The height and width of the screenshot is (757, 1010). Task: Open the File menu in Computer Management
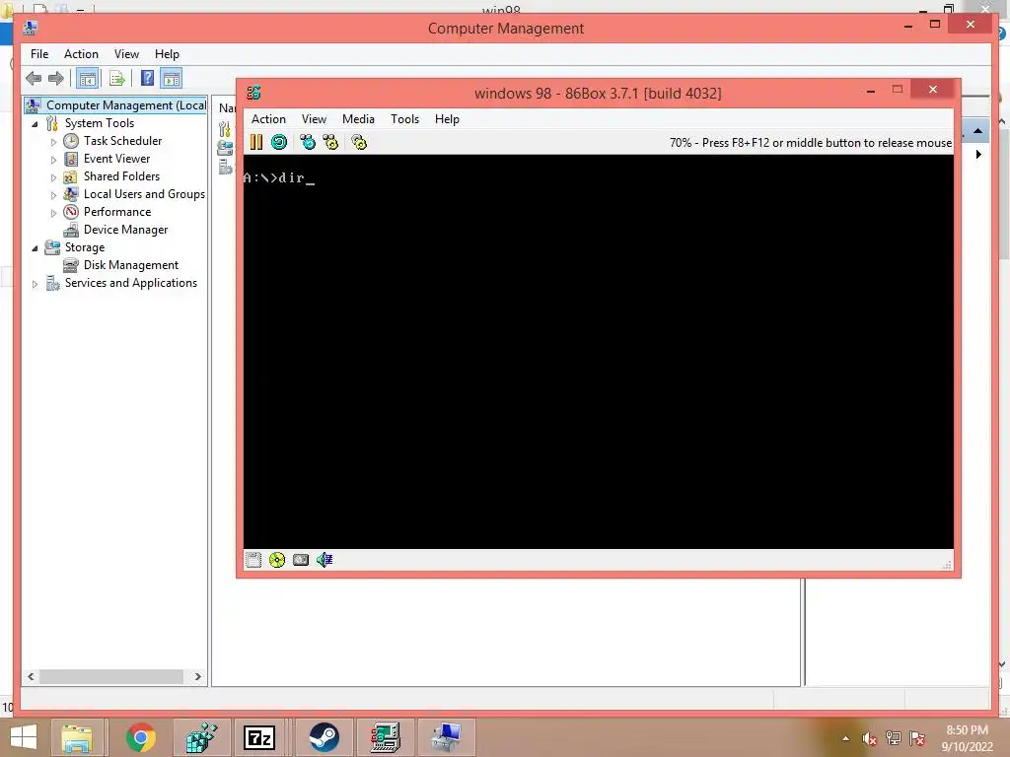[x=39, y=54]
